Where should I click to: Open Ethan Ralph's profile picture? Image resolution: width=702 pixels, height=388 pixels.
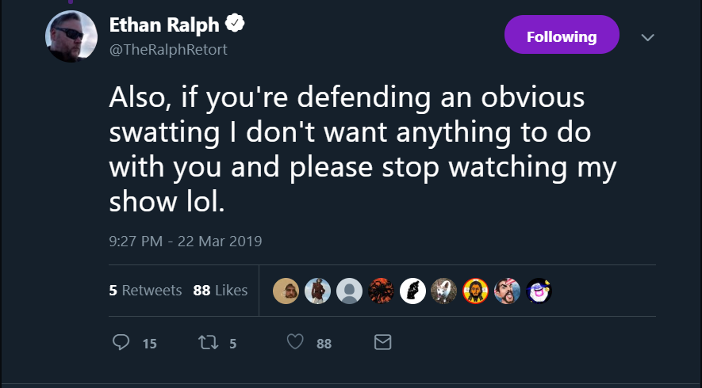[71, 36]
